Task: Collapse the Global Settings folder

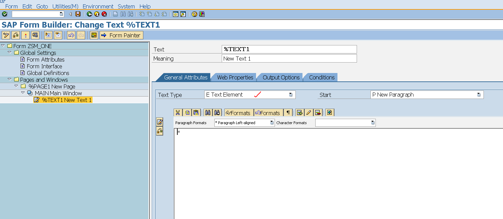Action: point(10,52)
